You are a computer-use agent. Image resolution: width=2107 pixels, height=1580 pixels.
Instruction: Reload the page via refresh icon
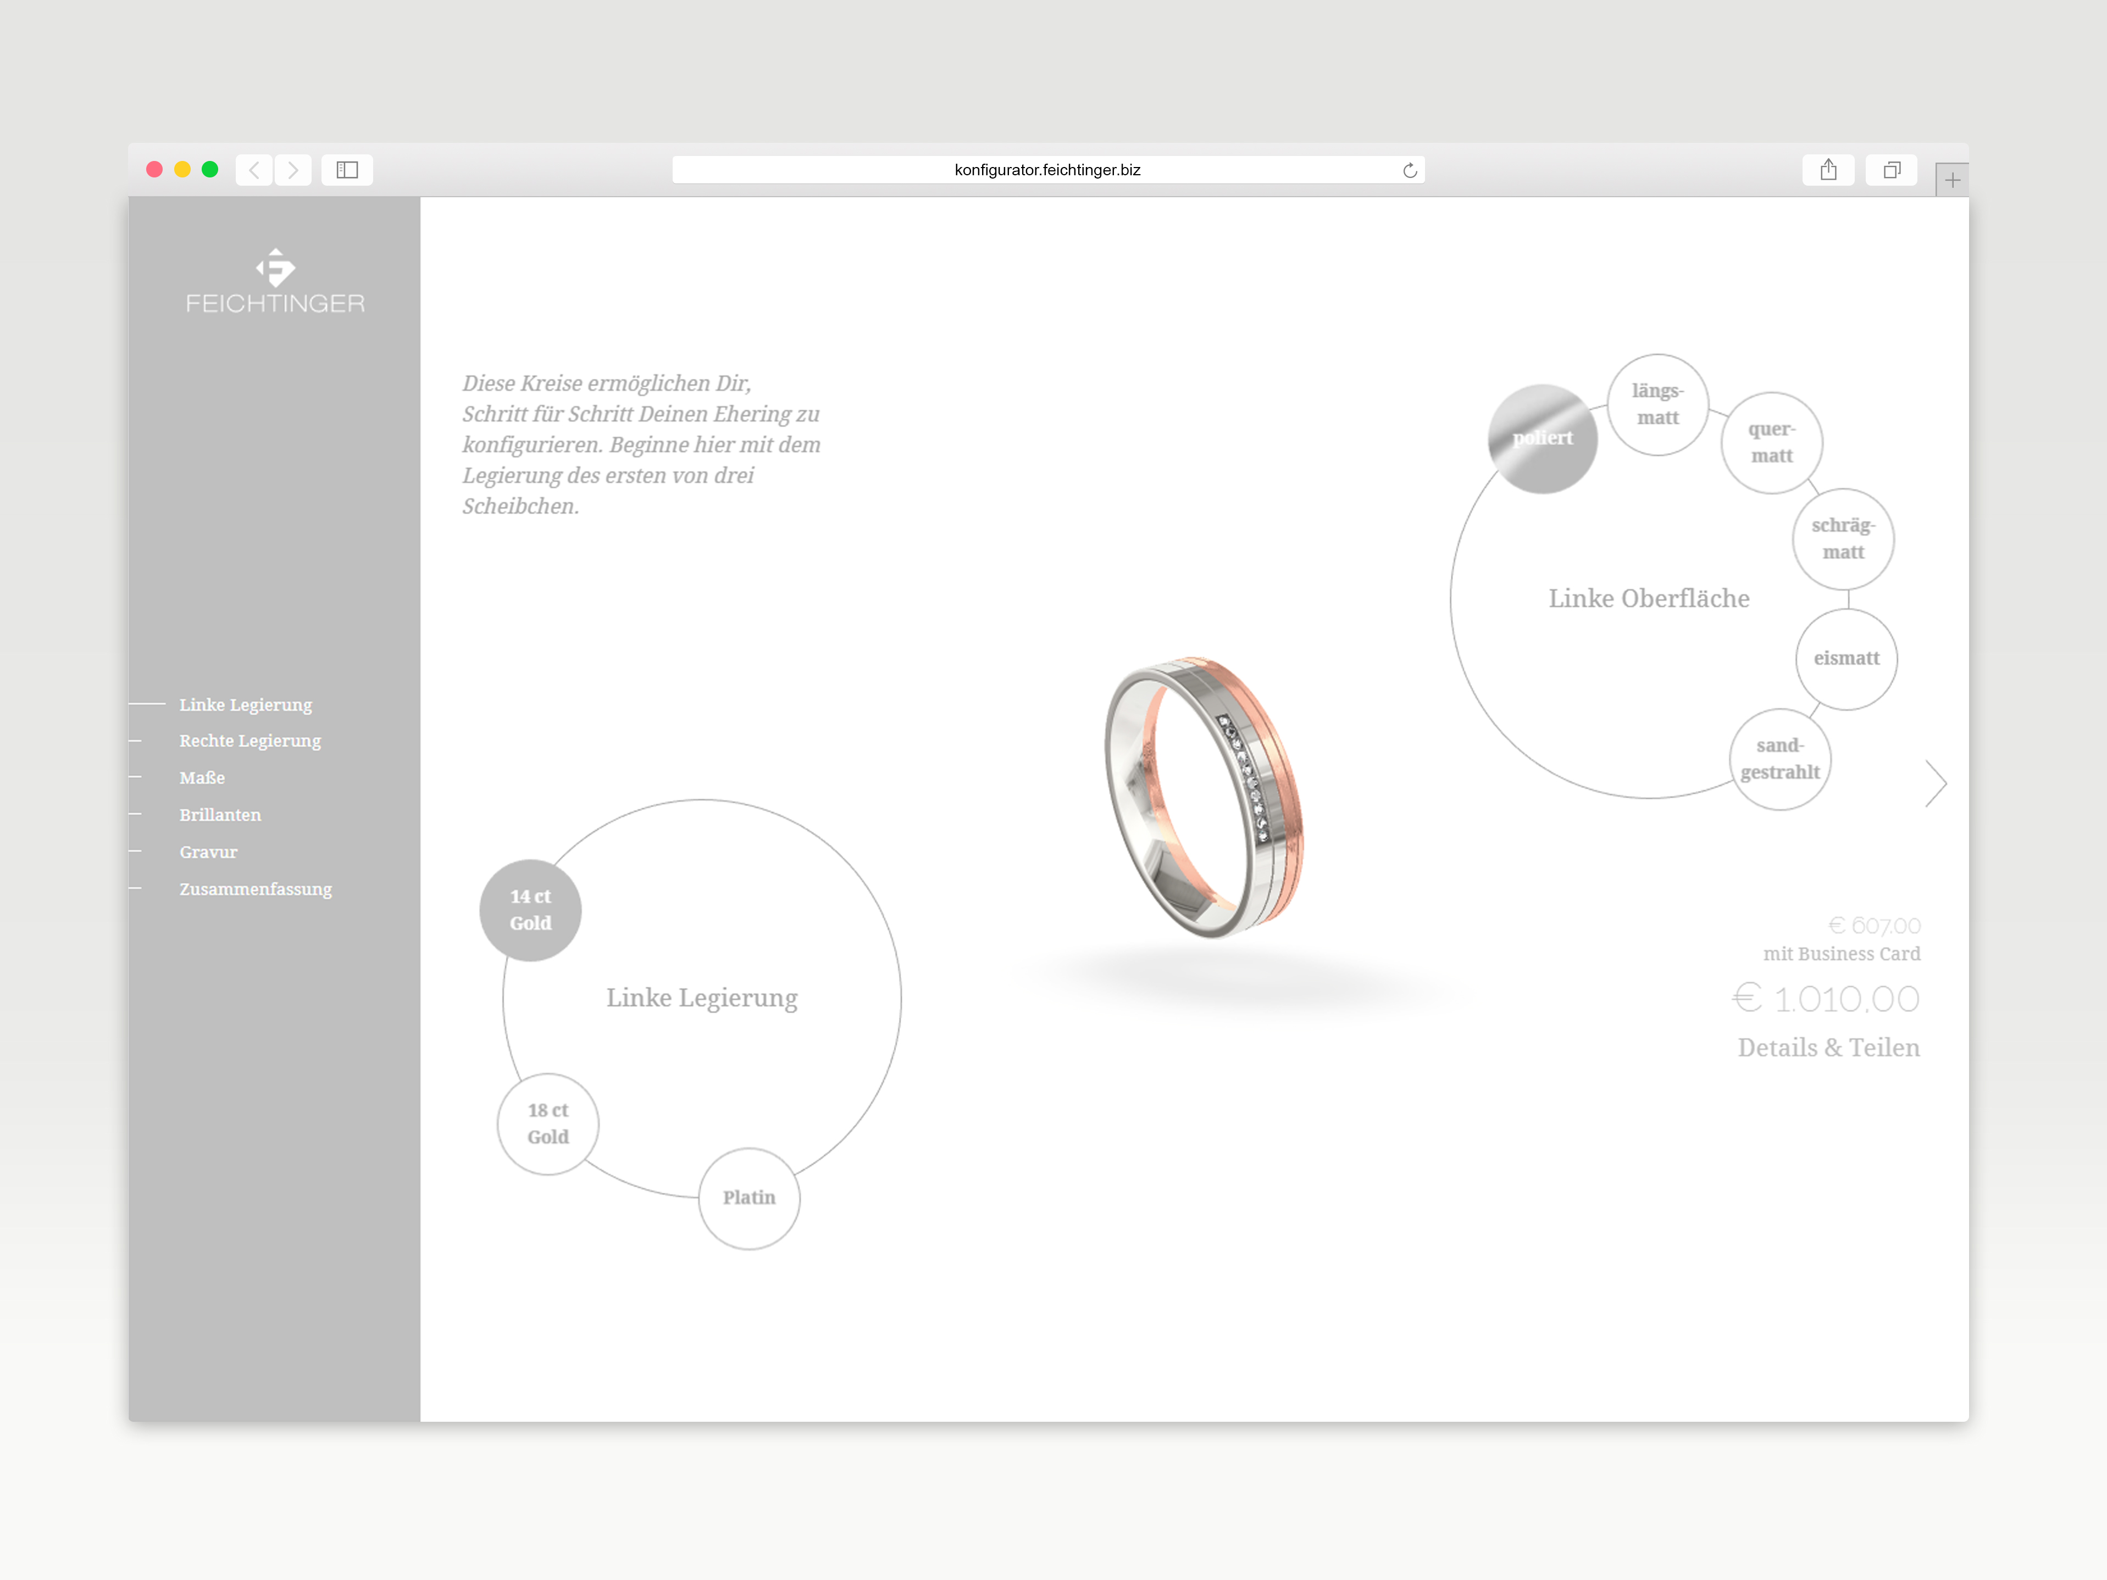(x=1410, y=170)
